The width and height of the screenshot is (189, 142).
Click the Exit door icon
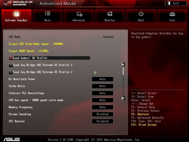169,3
